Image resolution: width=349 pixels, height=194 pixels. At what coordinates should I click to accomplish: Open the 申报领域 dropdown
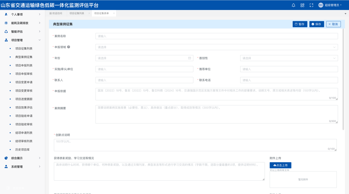point(217,47)
